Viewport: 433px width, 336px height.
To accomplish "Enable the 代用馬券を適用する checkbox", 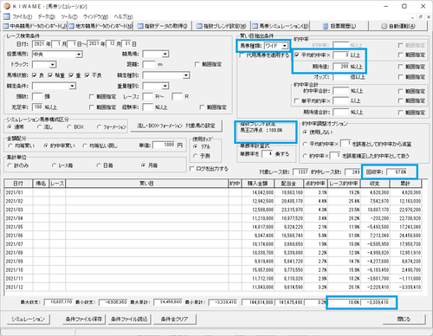I will [242, 55].
